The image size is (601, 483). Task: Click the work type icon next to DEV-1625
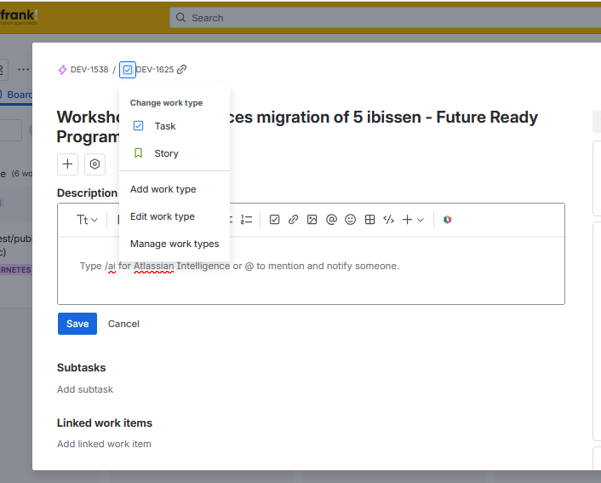[x=128, y=70]
